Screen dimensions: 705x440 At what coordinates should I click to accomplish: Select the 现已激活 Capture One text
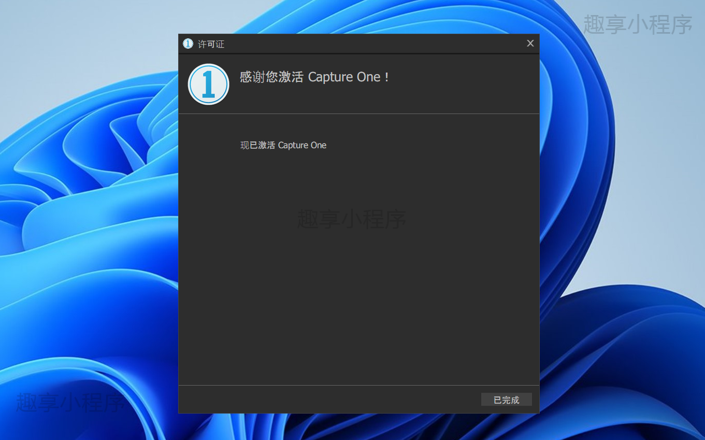pyautogui.click(x=283, y=145)
